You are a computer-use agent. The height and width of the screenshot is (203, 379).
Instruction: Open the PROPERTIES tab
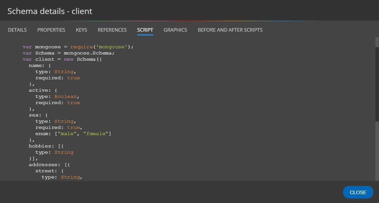pos(51,30)
